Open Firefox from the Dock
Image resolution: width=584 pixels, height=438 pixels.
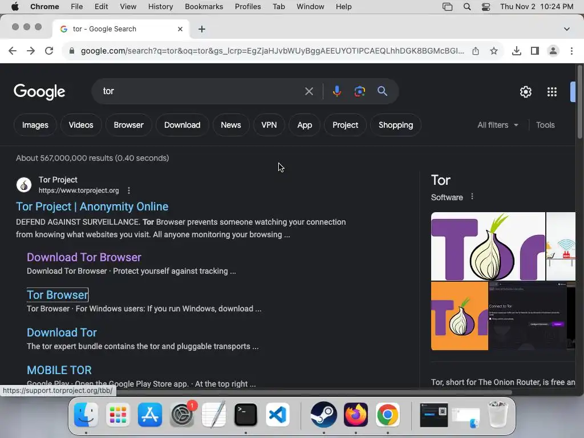[x=356, y=415]
